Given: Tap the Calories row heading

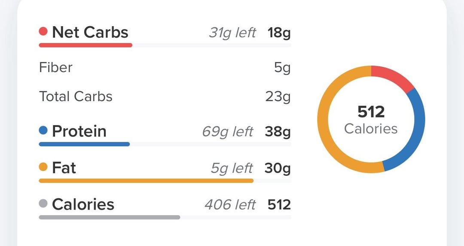Looking at the screenshot, I should 83,204.
